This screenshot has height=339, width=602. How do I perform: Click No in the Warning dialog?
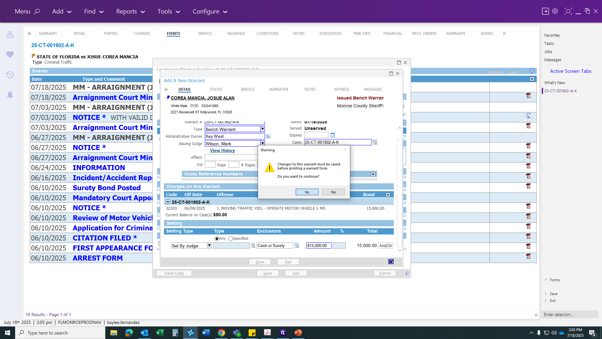[x=333, y=192]
